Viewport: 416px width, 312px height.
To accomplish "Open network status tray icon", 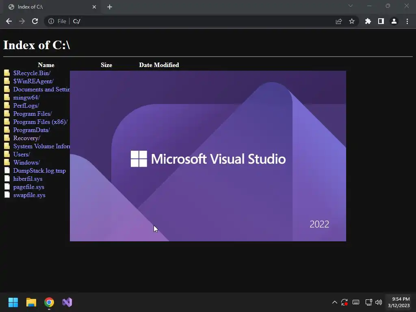I will coord(368,302).
